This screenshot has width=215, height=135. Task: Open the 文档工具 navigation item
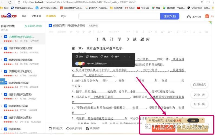coord(36,16)
